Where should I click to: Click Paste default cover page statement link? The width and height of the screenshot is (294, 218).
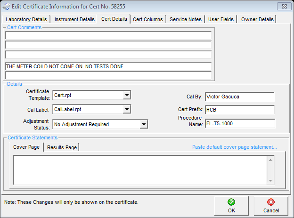(235, 147)
